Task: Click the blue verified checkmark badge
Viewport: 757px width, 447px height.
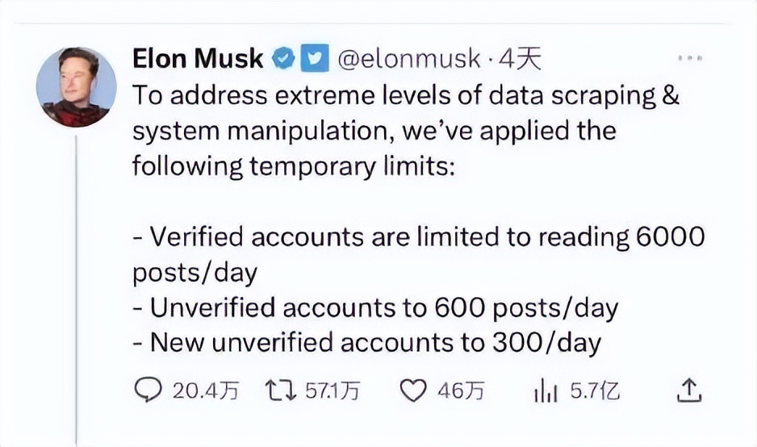Action: pos(282,59)
